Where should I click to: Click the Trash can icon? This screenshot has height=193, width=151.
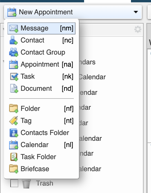click(26, 184)
